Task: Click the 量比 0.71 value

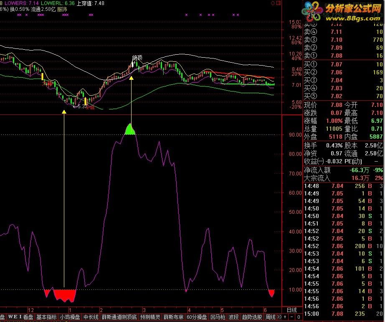Action: coord(377,129)
